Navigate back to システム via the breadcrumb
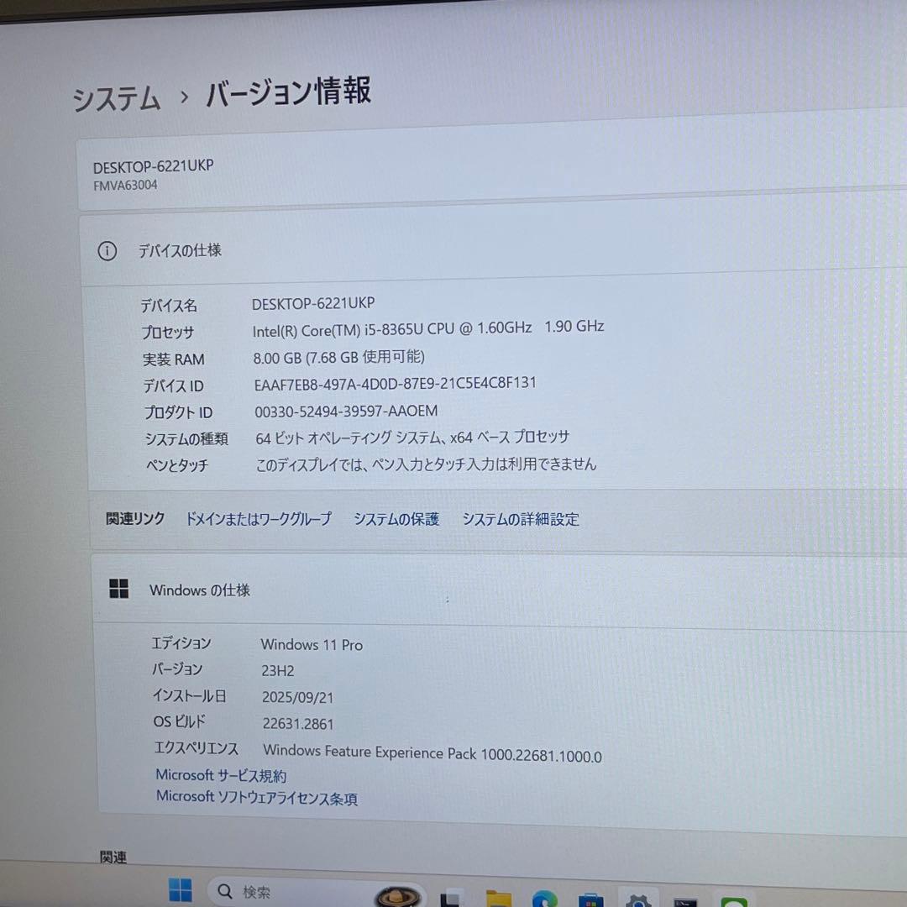 (x=115, y=95)
